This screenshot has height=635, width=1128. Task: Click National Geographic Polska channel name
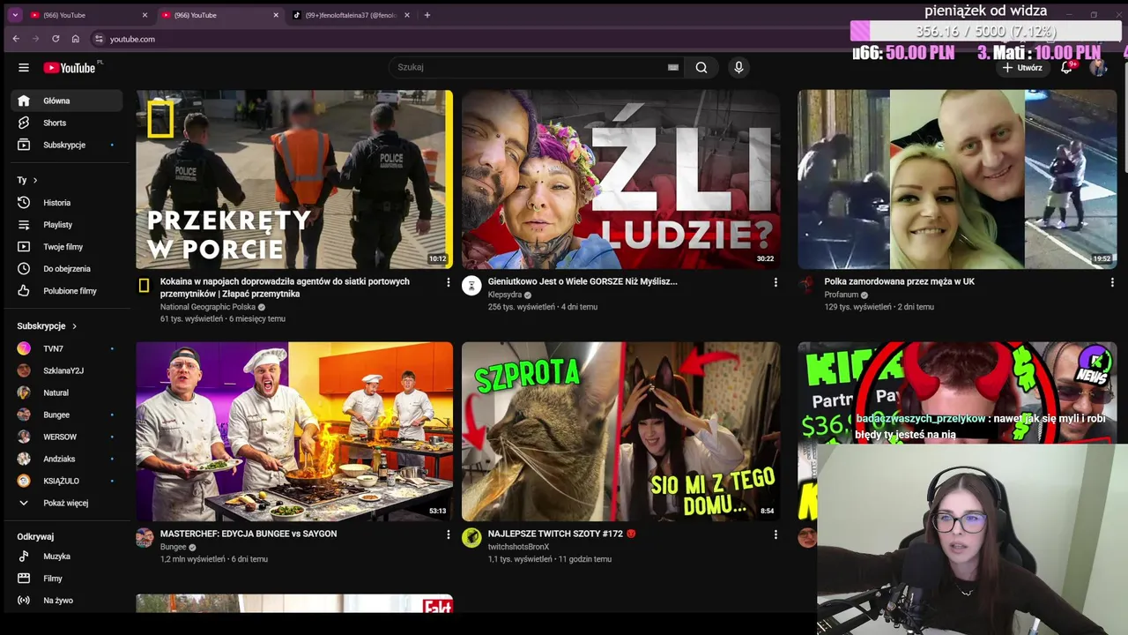click(208, 307)
